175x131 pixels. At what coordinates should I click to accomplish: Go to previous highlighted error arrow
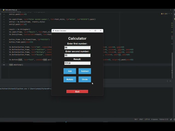(x=169, y=14)
